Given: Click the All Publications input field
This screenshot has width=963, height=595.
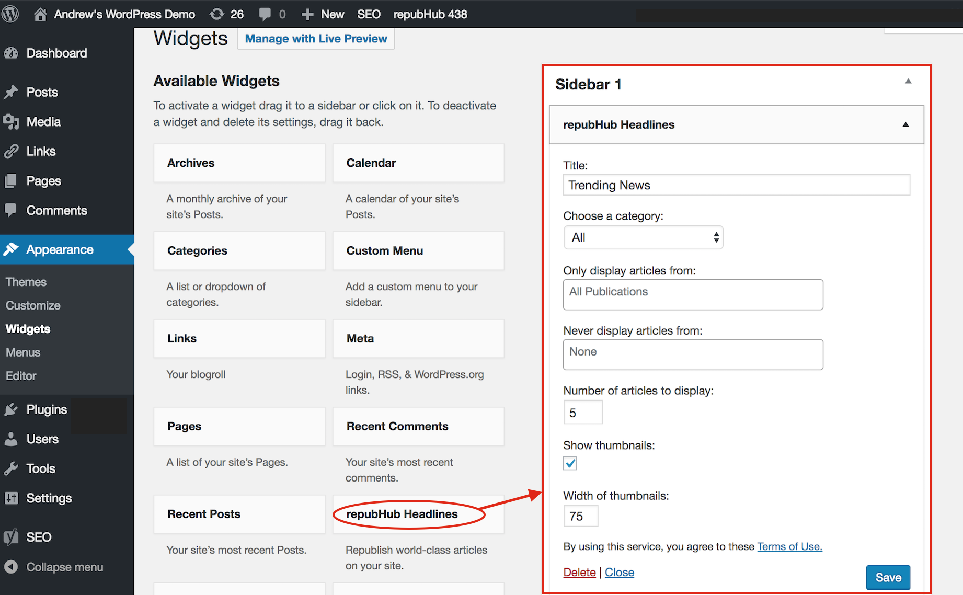Looking at the screenshot, I should (693, 294).
